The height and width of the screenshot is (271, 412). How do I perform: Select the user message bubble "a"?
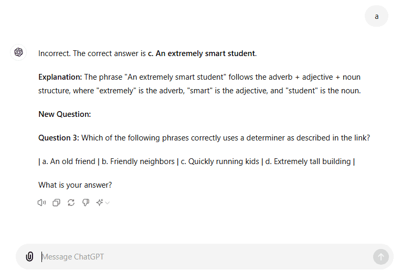pos(376,16)
